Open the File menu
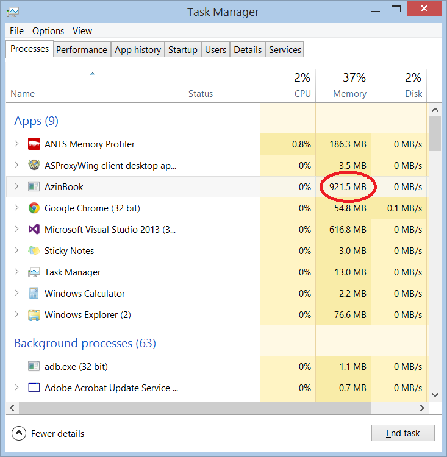Screen dimensions: 447x457 coord(16,31)
